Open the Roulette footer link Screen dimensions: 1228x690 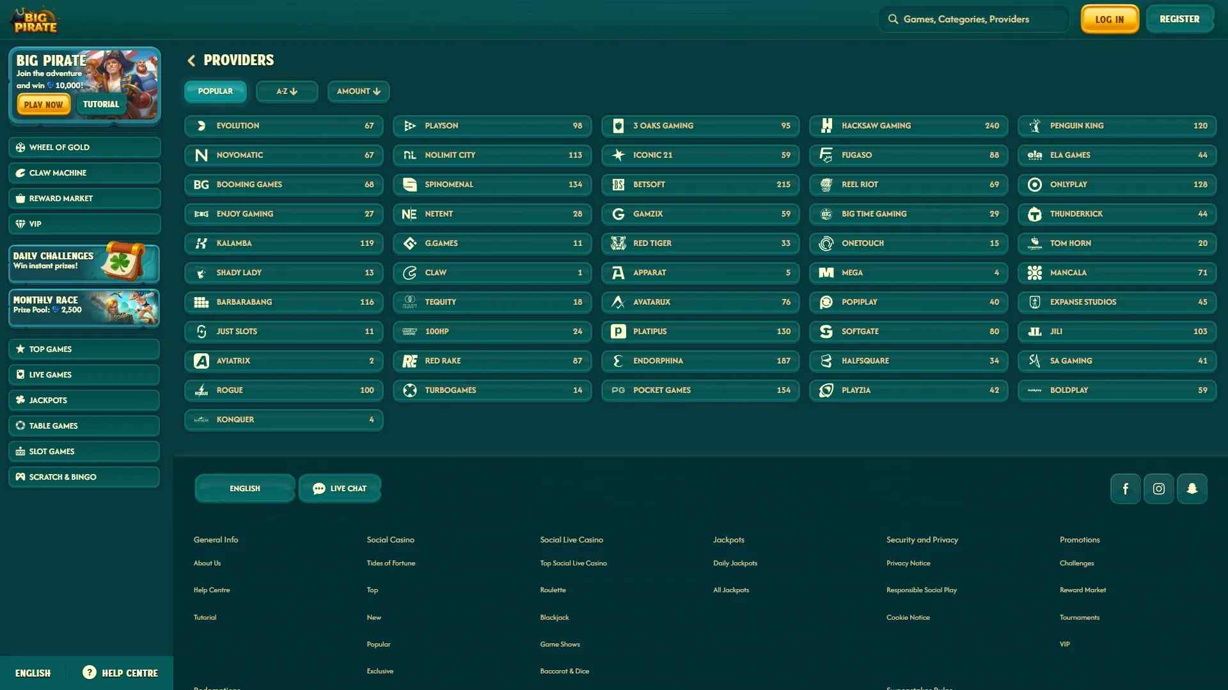coord(553,590)
